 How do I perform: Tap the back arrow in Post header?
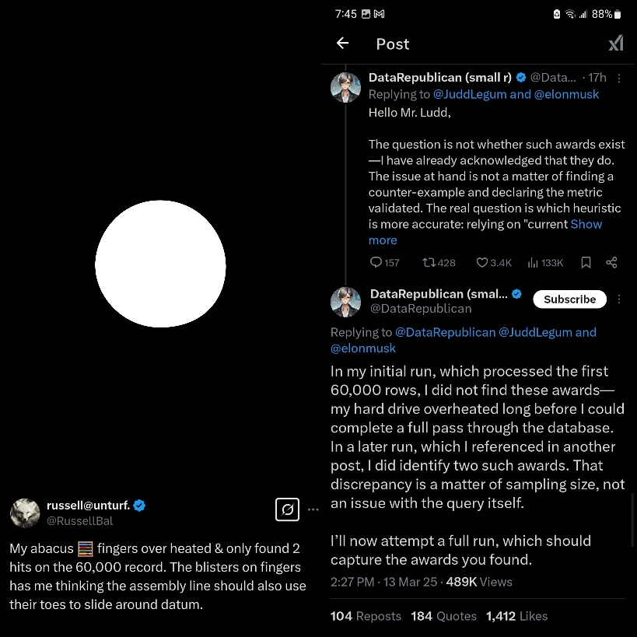pyautogui.click(x=342, y=44)
